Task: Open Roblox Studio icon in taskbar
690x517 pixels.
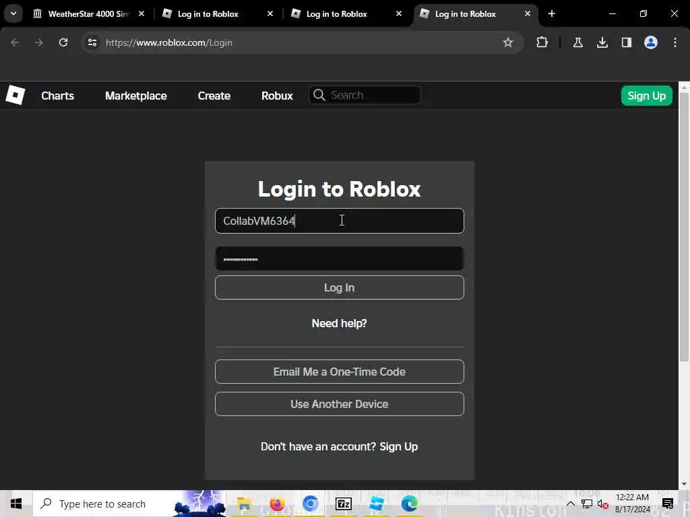Action: pos(377,504)
